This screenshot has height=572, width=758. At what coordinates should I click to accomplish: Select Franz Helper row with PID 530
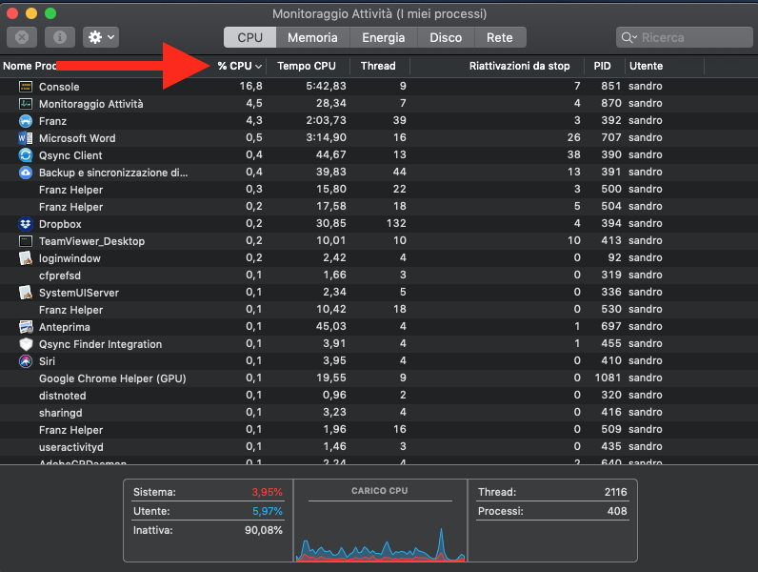[x=379, y=310]
